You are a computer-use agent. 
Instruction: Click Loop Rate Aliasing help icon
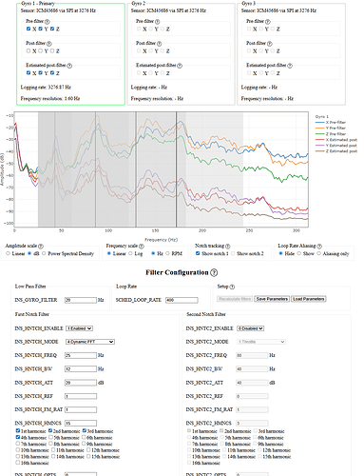coord(319,246)
